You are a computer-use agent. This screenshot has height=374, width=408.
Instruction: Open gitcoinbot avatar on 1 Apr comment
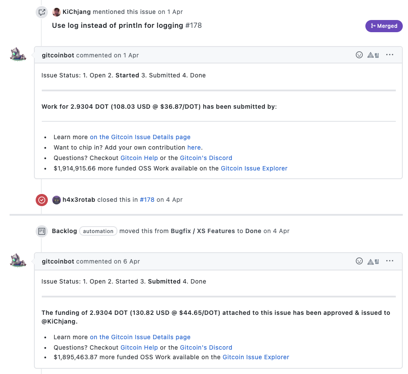coord(18,55)
